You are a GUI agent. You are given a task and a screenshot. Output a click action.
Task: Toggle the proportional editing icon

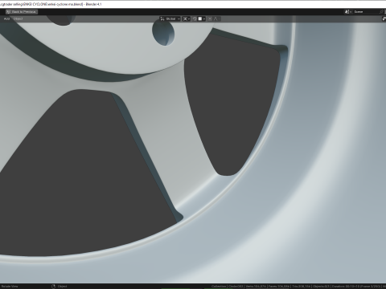210,18
